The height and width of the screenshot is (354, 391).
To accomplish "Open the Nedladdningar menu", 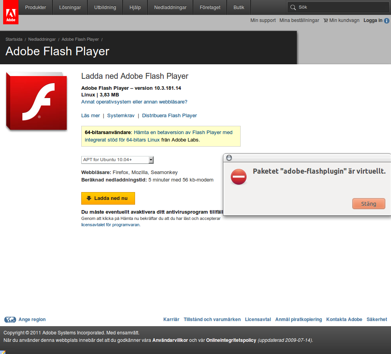I will tap(170, 7).
